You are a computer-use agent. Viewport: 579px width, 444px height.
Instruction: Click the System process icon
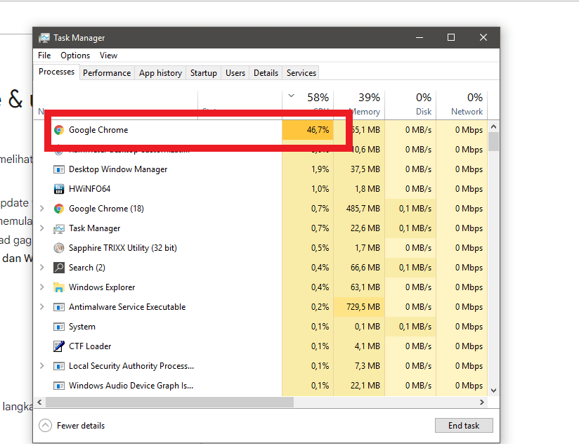tap(60, 326)
